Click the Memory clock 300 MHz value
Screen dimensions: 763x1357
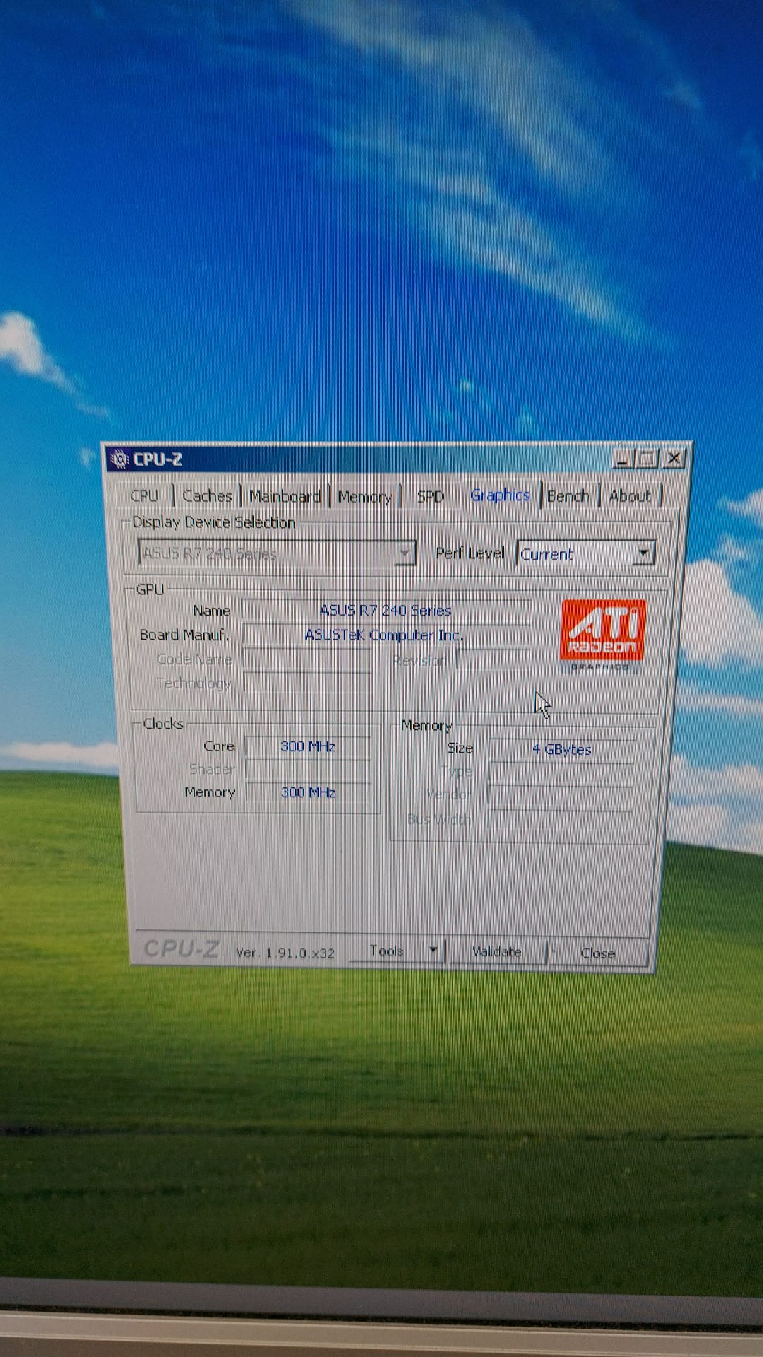point(308,792)
